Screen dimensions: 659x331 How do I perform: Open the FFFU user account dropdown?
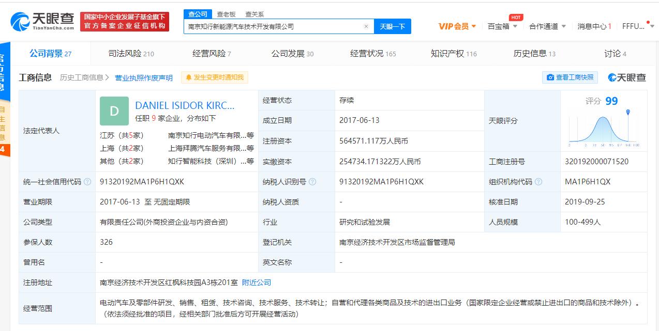pos(638,26)
